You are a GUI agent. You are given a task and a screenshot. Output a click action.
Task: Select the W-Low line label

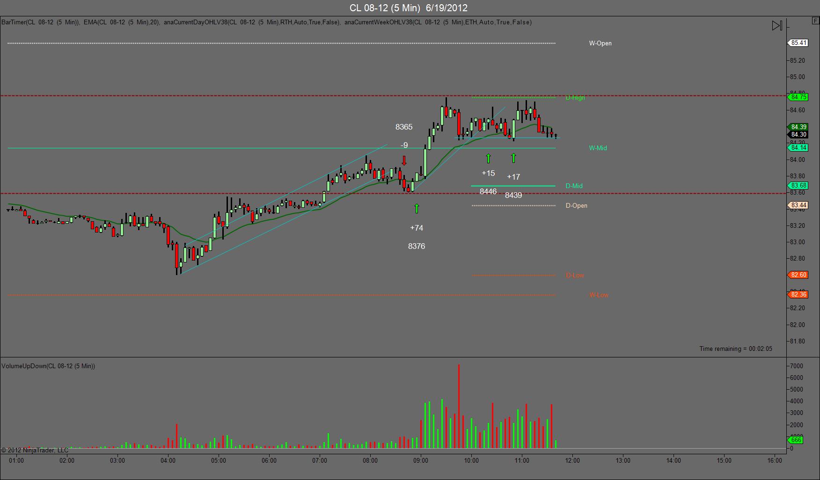599,295
